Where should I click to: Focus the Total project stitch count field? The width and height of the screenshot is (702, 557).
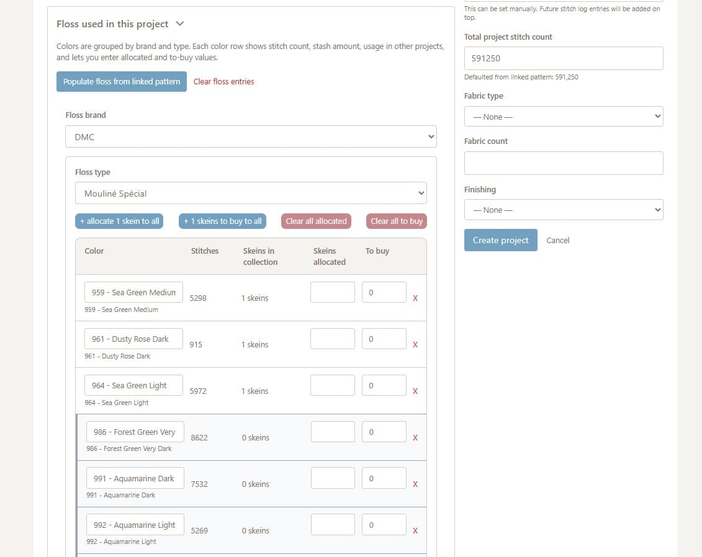(x=563, y=58)
